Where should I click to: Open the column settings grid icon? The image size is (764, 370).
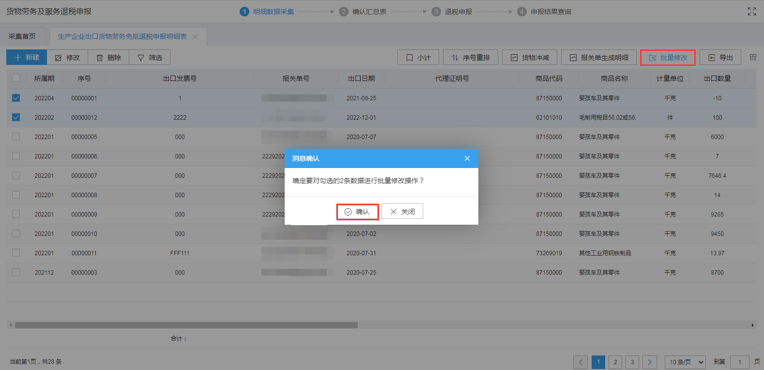click(x=753, y=57)
